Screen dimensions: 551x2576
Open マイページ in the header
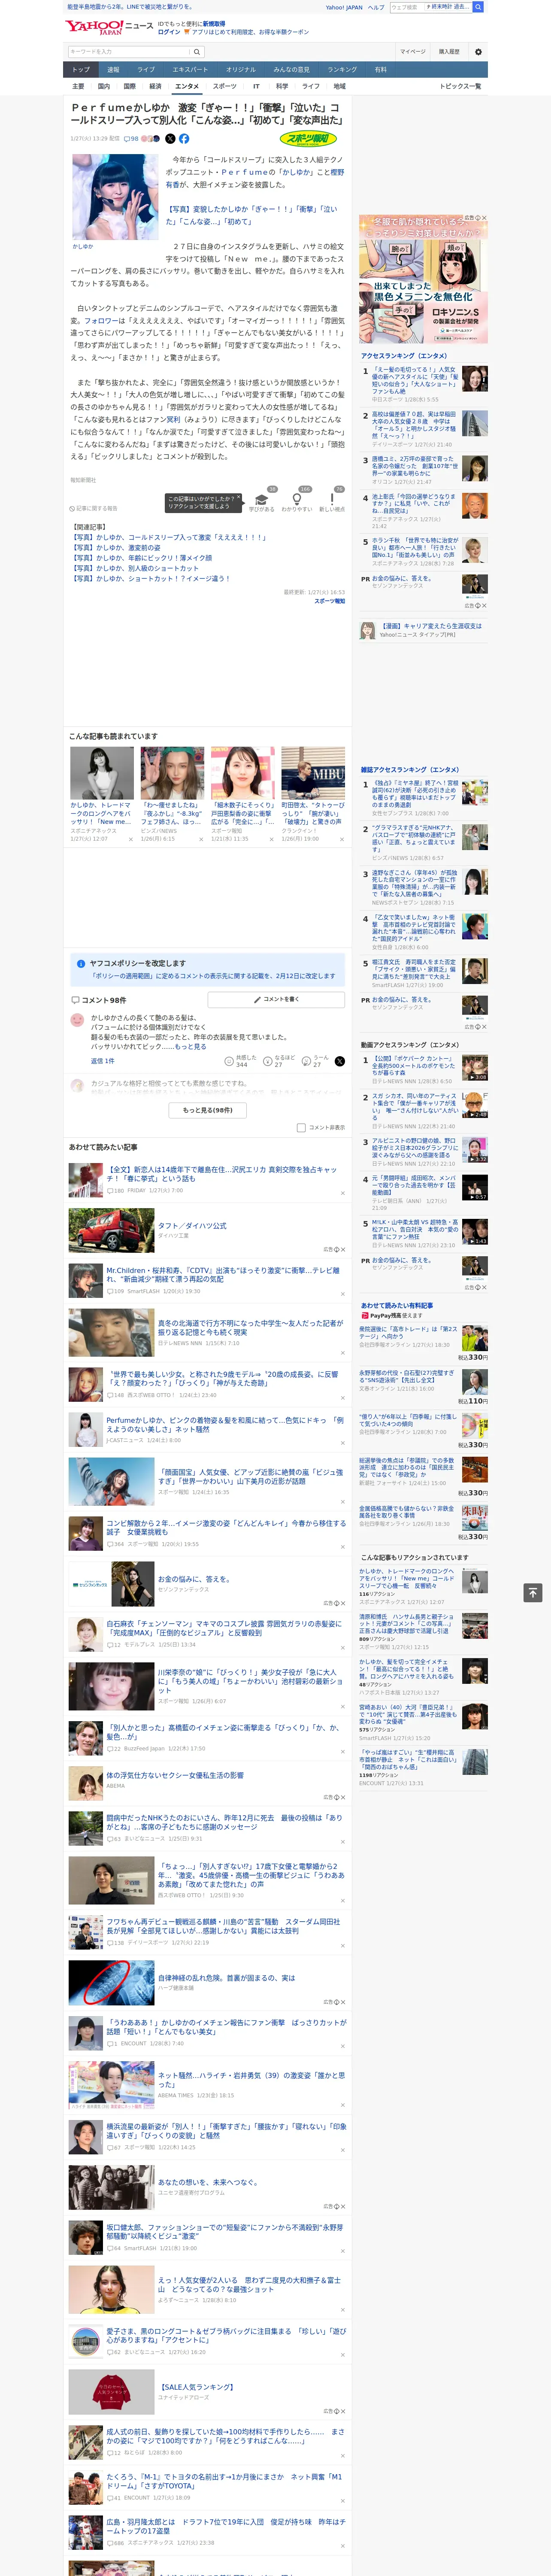(412, 51)
